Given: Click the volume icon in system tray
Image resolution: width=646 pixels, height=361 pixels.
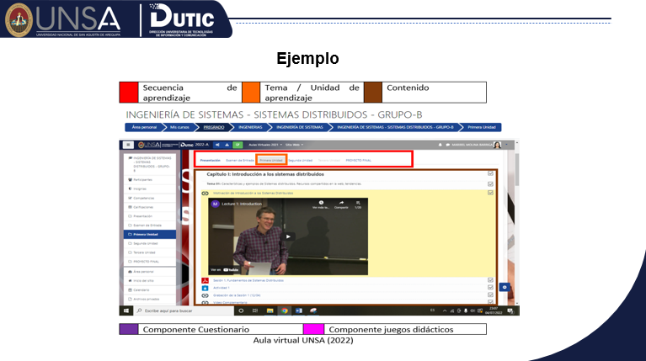Looking at the screenshot, I should tap(472, 311).
